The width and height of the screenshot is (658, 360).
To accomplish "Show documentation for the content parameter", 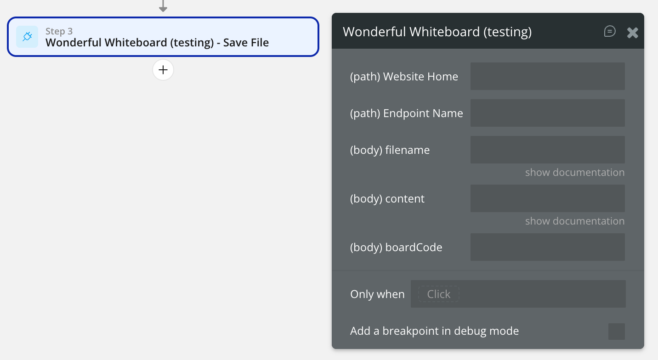I will pos(574,221).
